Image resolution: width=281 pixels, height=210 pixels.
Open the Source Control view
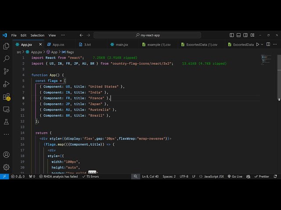coord(6,71)
